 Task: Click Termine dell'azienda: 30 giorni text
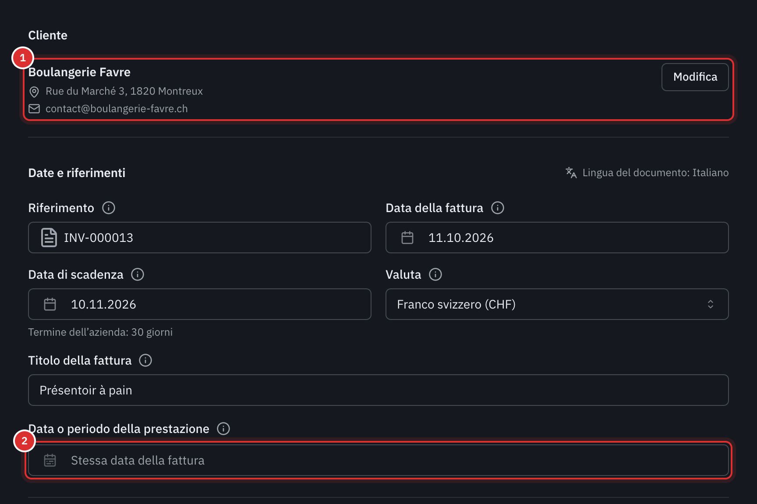[x=100, y=332]
